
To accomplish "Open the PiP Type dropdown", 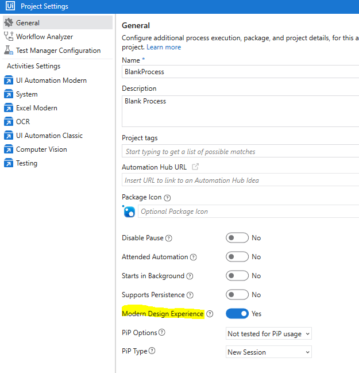I will pyautogui.click(x=269, y=352).
